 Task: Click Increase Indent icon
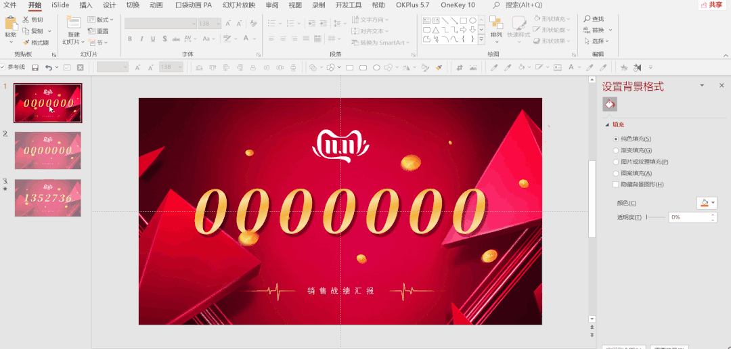tap(323, 22)
